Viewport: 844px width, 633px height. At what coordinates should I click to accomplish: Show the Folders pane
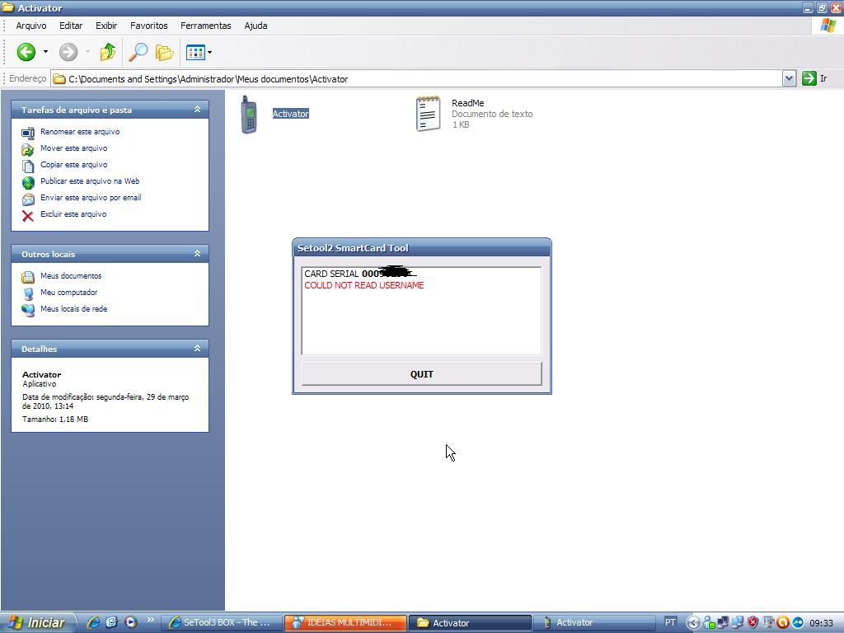[165, 52]
